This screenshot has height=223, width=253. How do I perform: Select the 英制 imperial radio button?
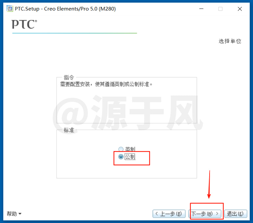121,149
